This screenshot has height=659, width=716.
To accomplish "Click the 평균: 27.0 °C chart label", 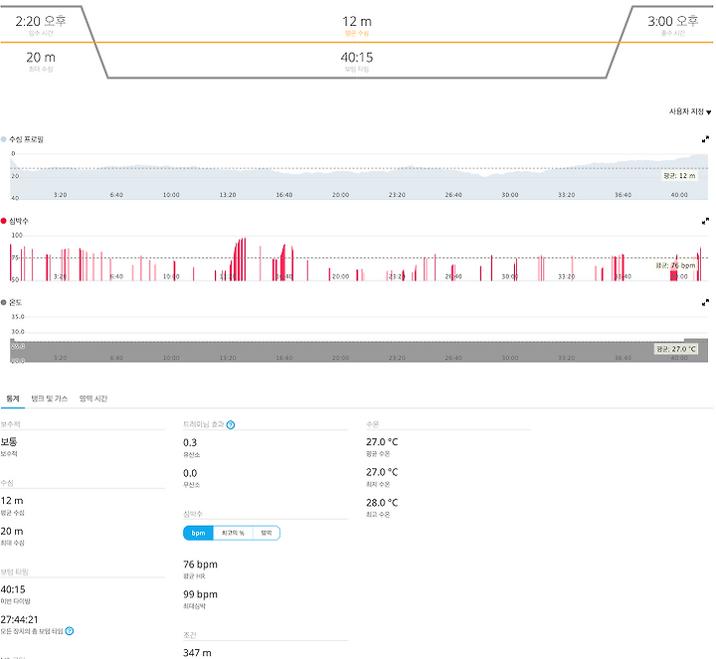I will (676, 349).
